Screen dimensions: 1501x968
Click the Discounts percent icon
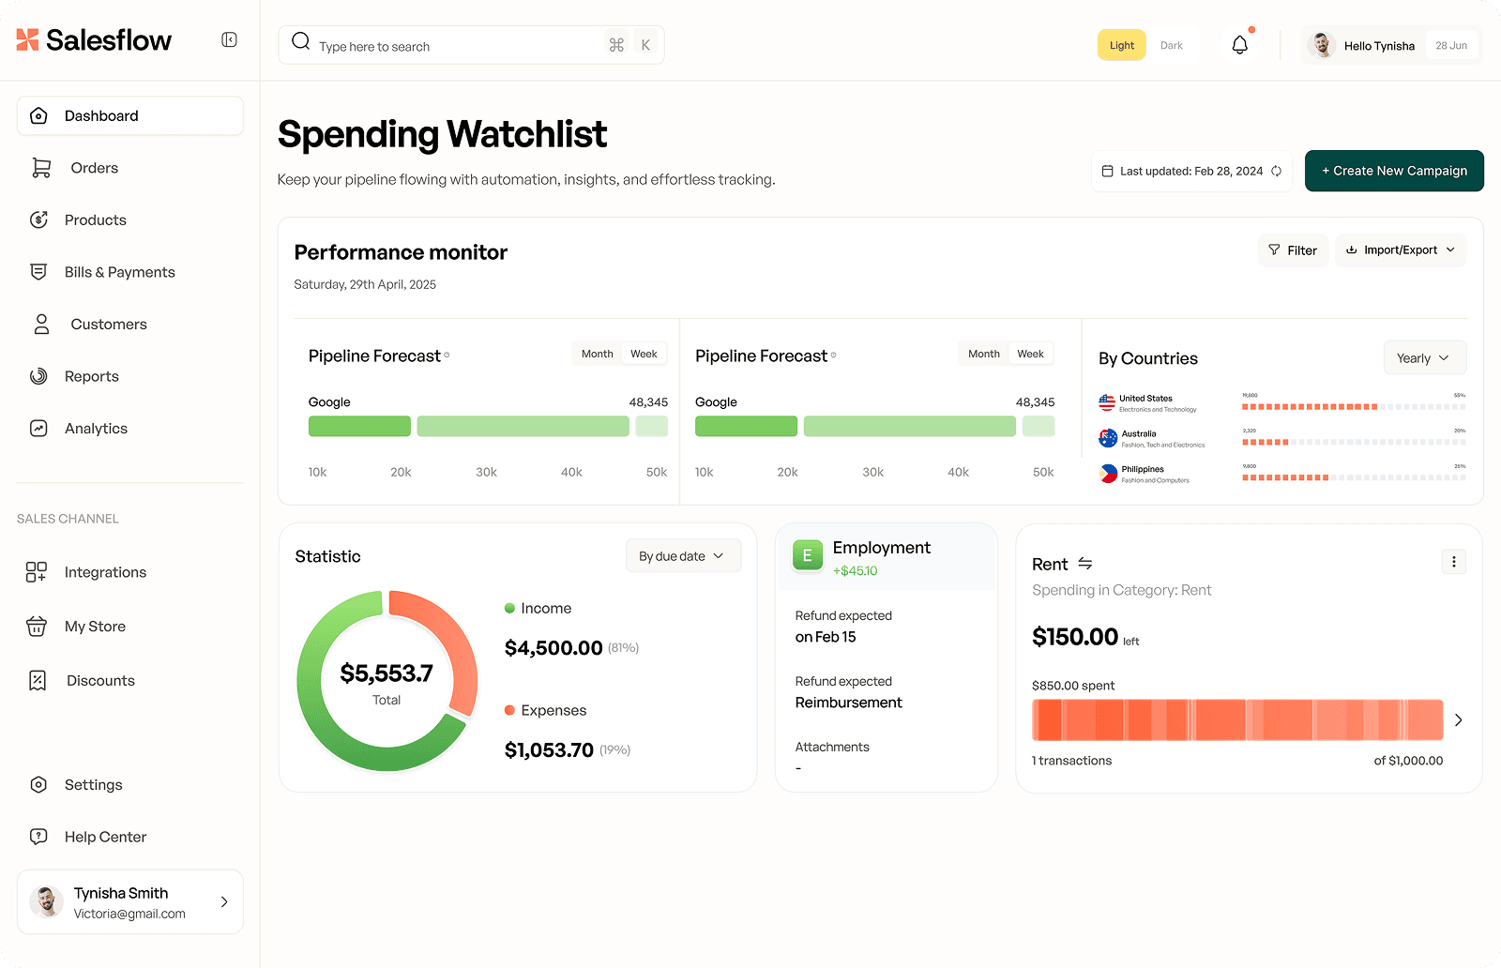38,681
